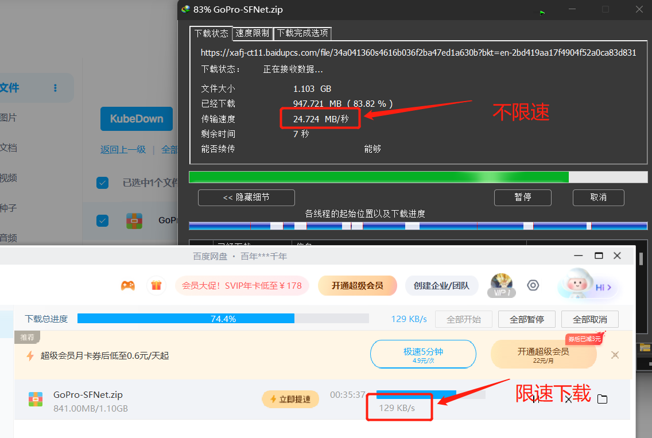Select 视频 in the left sidebar
The image size is (652, 438).
(x=8, y=178)
